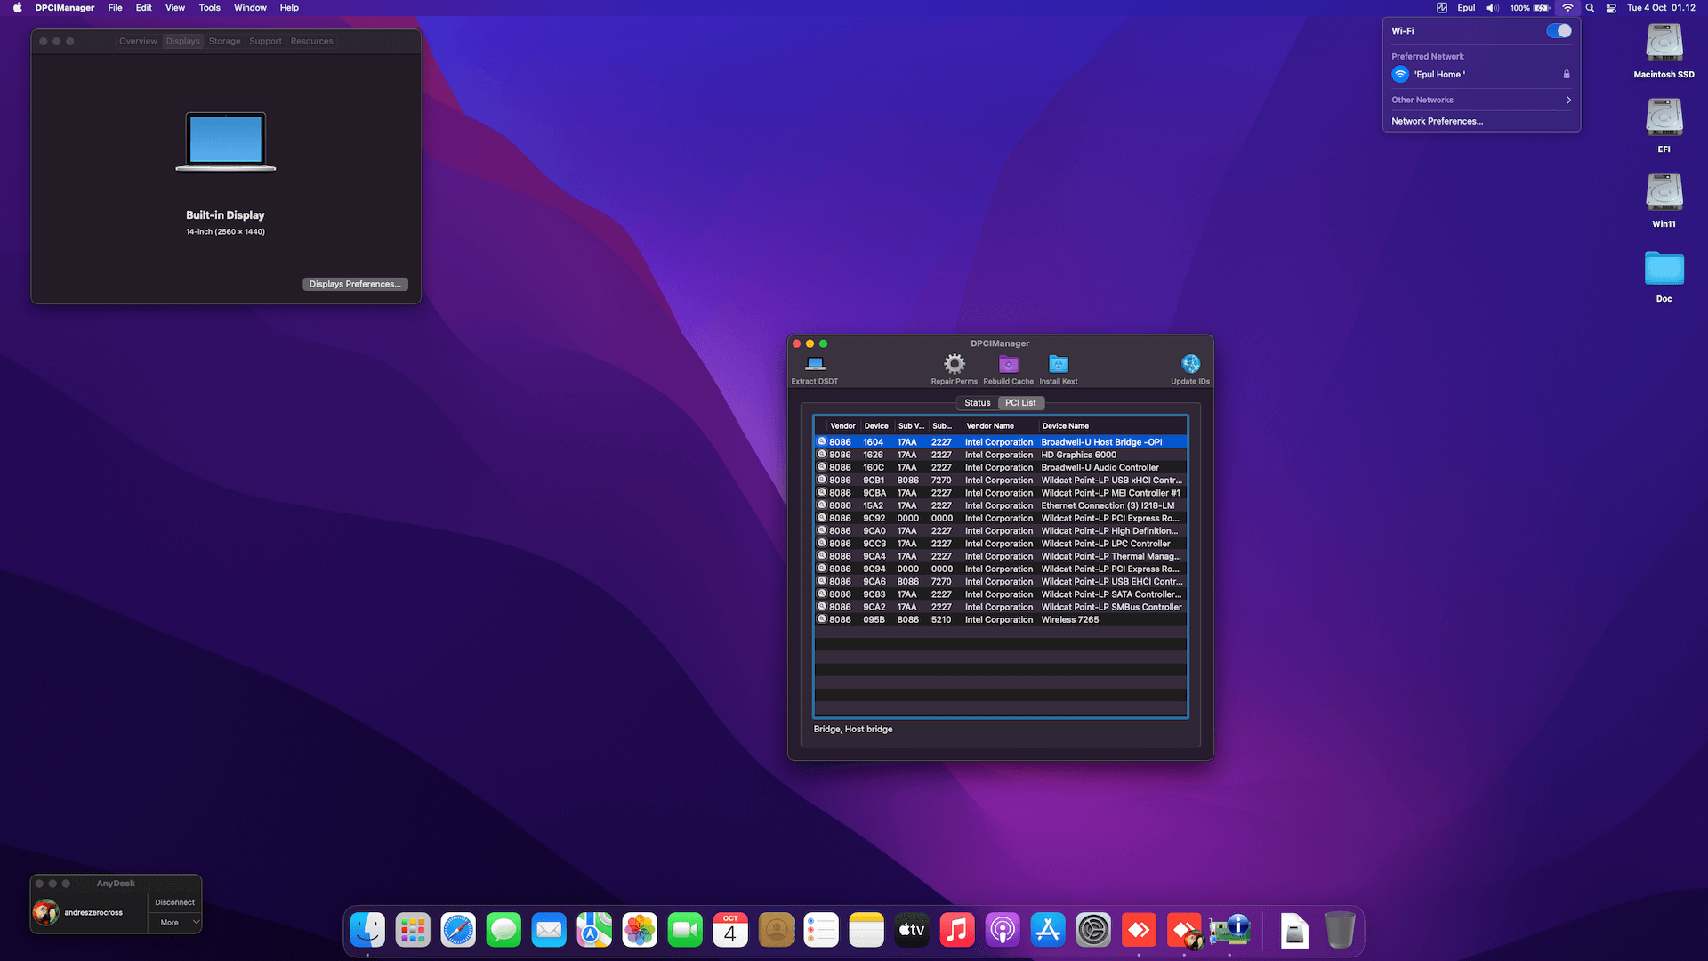Select the HD Graphics 6000 row
The image size is (1708, 961).
click(x=1001, y=455)
